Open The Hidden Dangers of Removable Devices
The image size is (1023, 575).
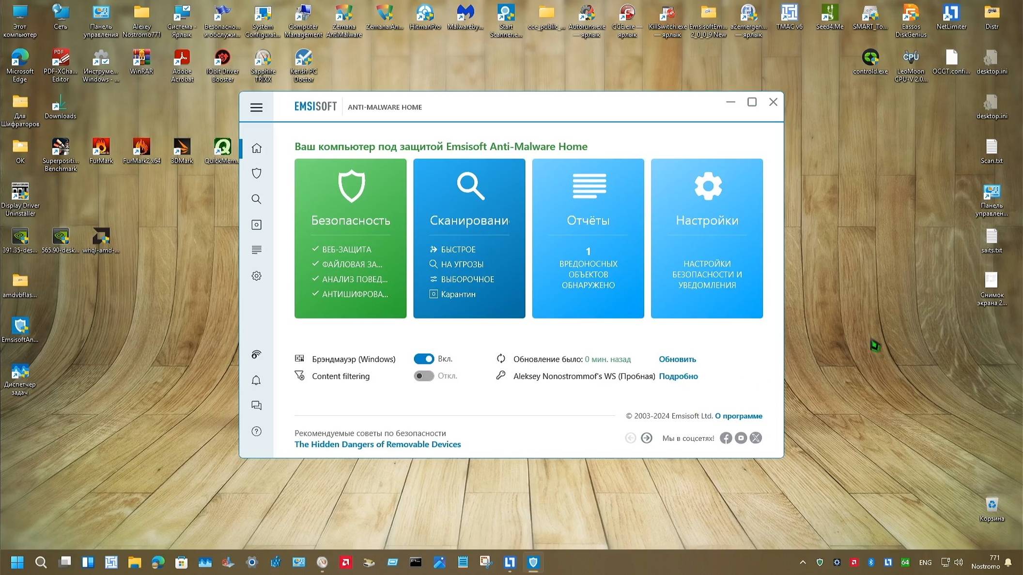[x=377, y=444]
